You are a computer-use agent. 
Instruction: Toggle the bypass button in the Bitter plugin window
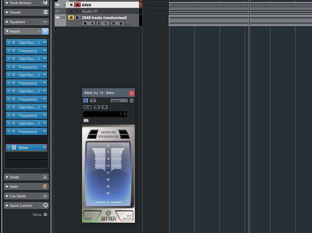pyautogui.click(x=93, y=100)
